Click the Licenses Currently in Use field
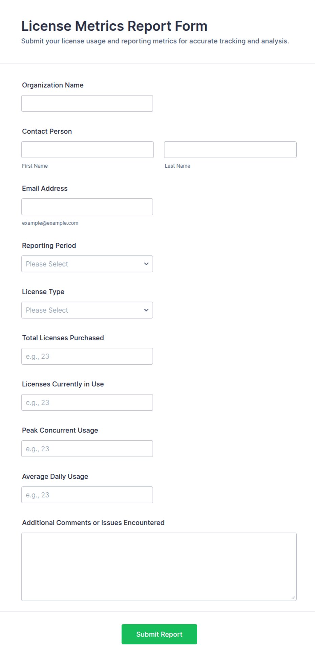The height and width of the screenshot is (661, 315). 87,403
